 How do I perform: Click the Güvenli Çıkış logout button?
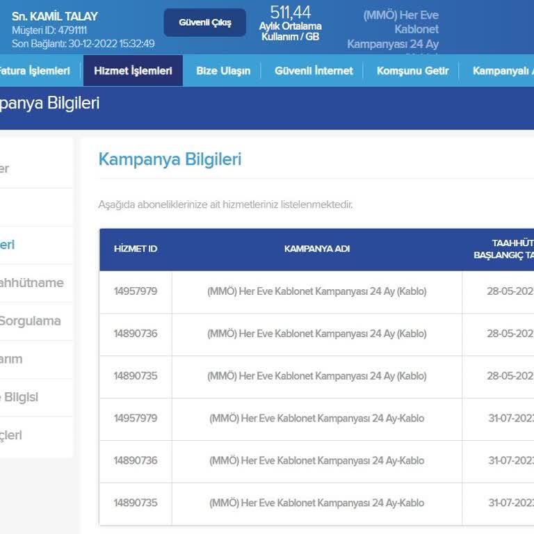point(204,22)
